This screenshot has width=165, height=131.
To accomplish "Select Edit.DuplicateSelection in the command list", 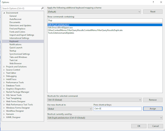I will pyautogui.click(x=105, y=25).
